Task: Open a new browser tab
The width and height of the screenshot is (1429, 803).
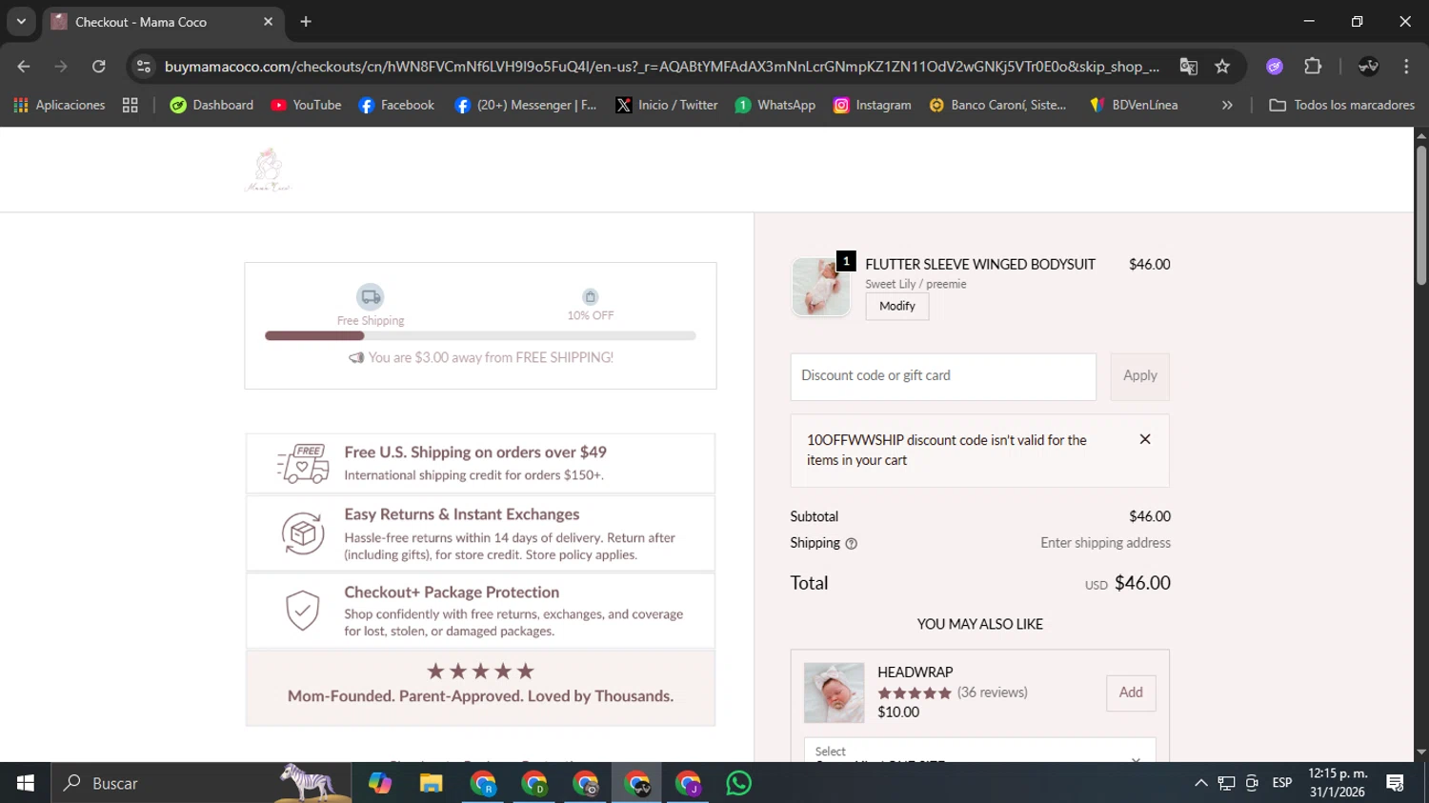Action: point(306,21)
